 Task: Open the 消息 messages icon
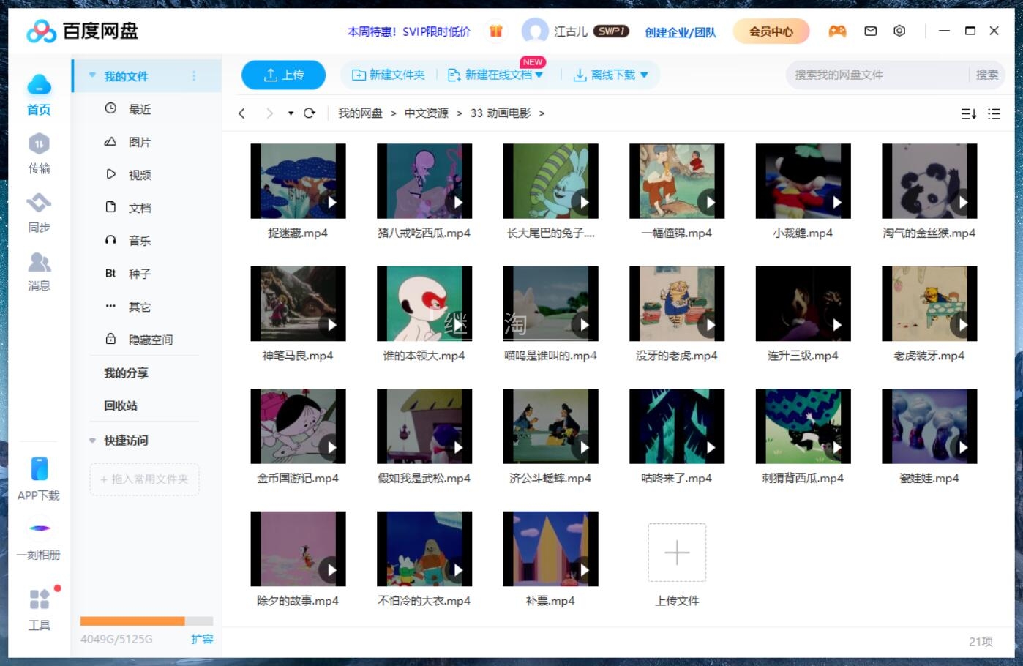pos(39,262)
